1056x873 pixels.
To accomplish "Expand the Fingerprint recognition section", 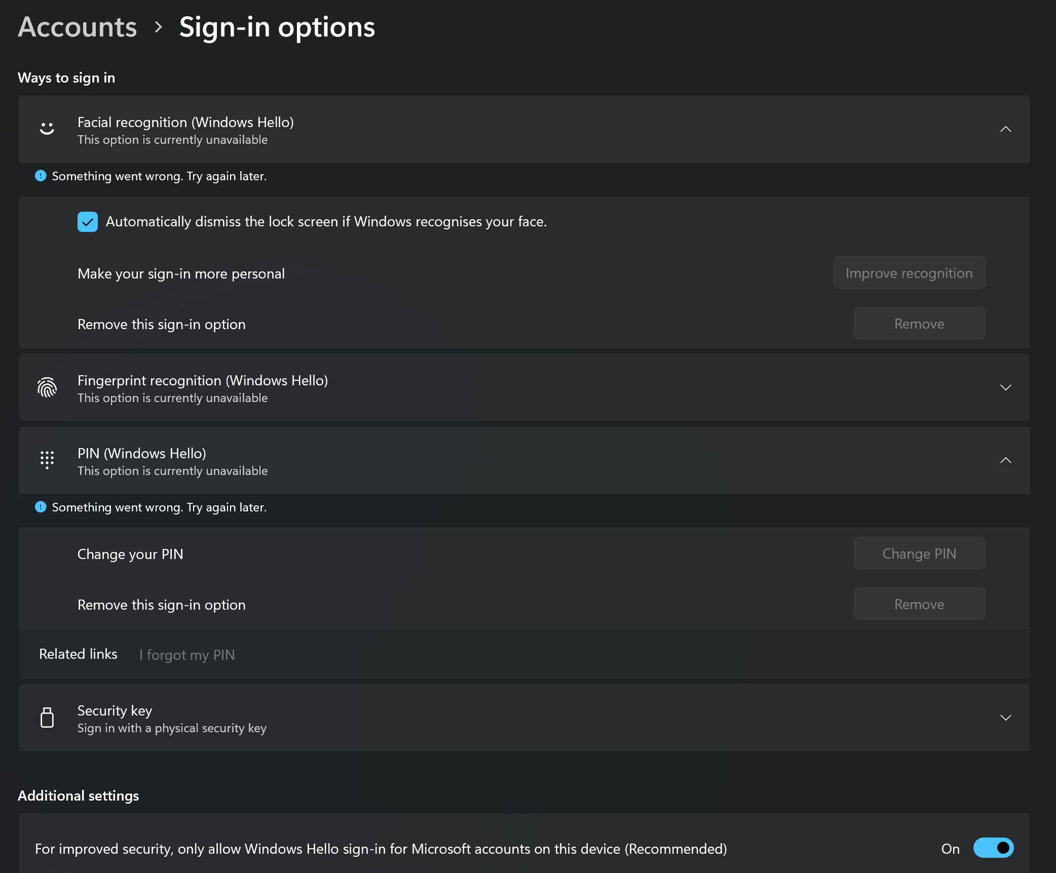I will pos(1006,388).
